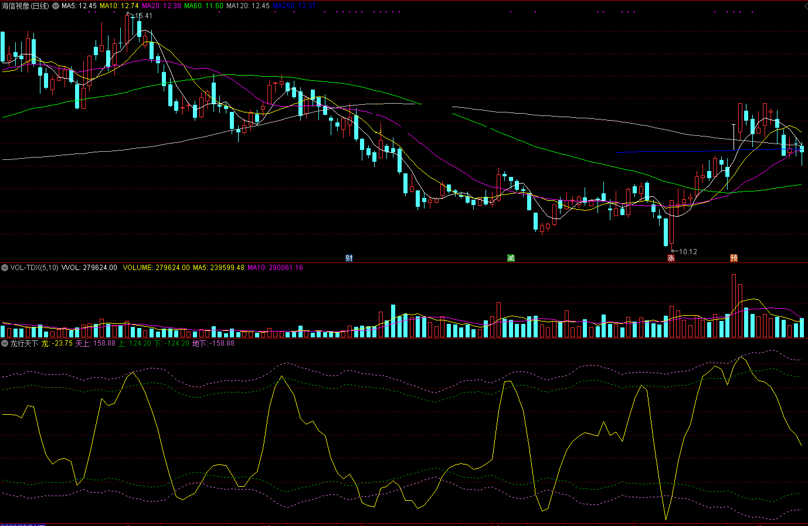Click the 10.12 low price annotation
This screenshot has height=526, width=808.
coord(688,252)
